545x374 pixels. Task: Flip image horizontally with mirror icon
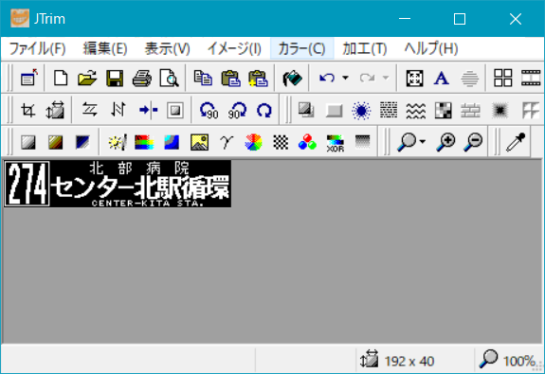click(x=90, y=111)
